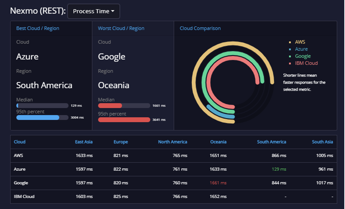Sort by the Oceania column header
This screenshot has width=345, height=209.
(218, 142)
